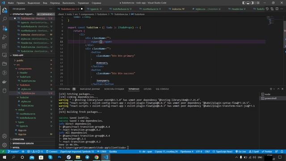This screenshot has height=161, width=286.
Task: Click Пробелов: 4 indentation setting
Action: (187, 152)
